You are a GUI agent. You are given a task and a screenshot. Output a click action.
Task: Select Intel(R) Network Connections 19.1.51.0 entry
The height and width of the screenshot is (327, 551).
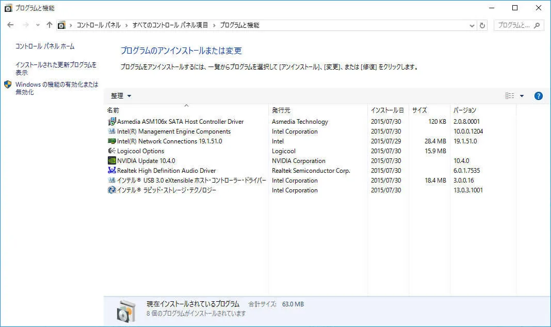170,141
